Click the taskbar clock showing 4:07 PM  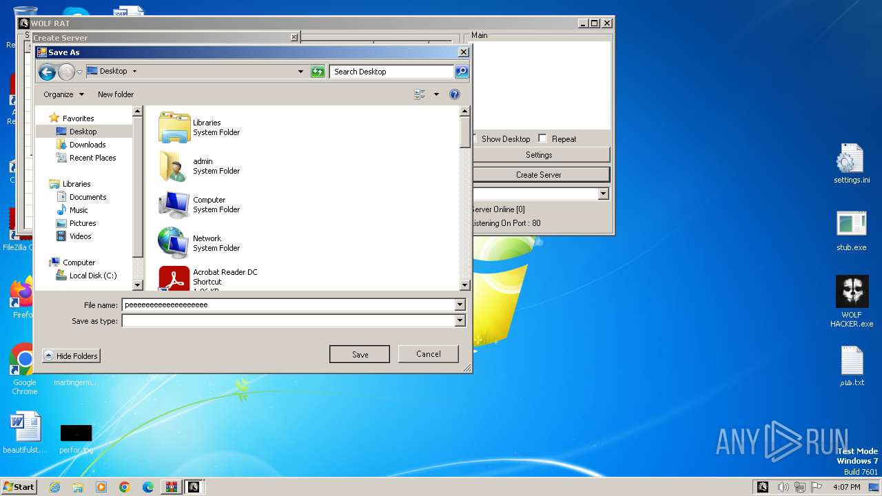coord(846,487)
